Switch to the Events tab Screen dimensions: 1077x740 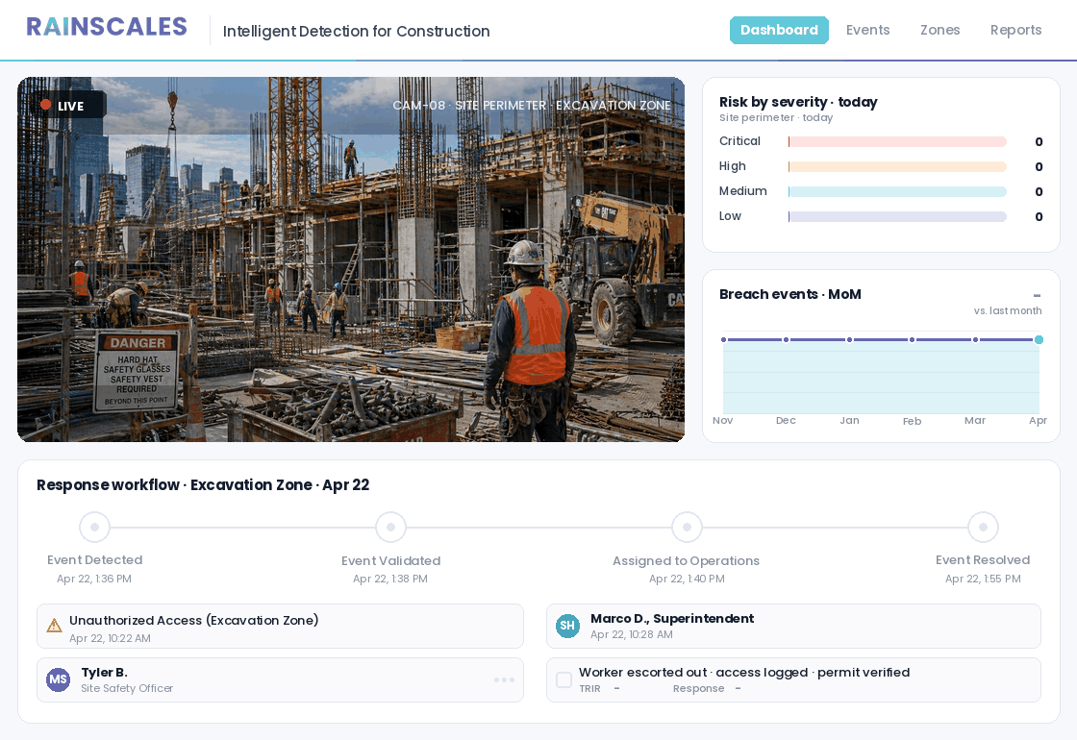click(867, 30)
